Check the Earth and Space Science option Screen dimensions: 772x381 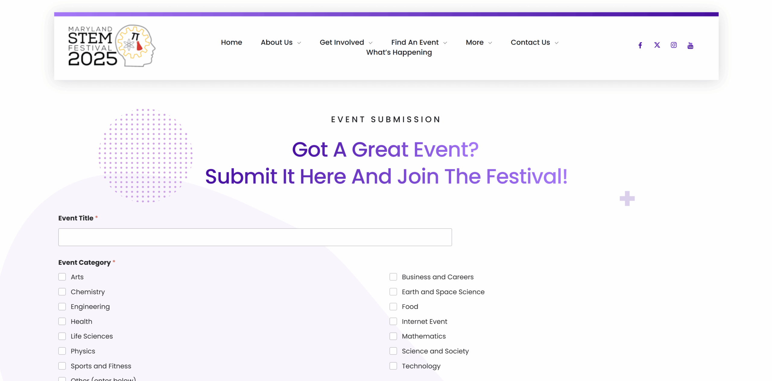[x=393, y=292]
